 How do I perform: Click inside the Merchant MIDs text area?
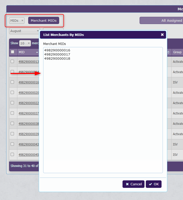point(103,110)
